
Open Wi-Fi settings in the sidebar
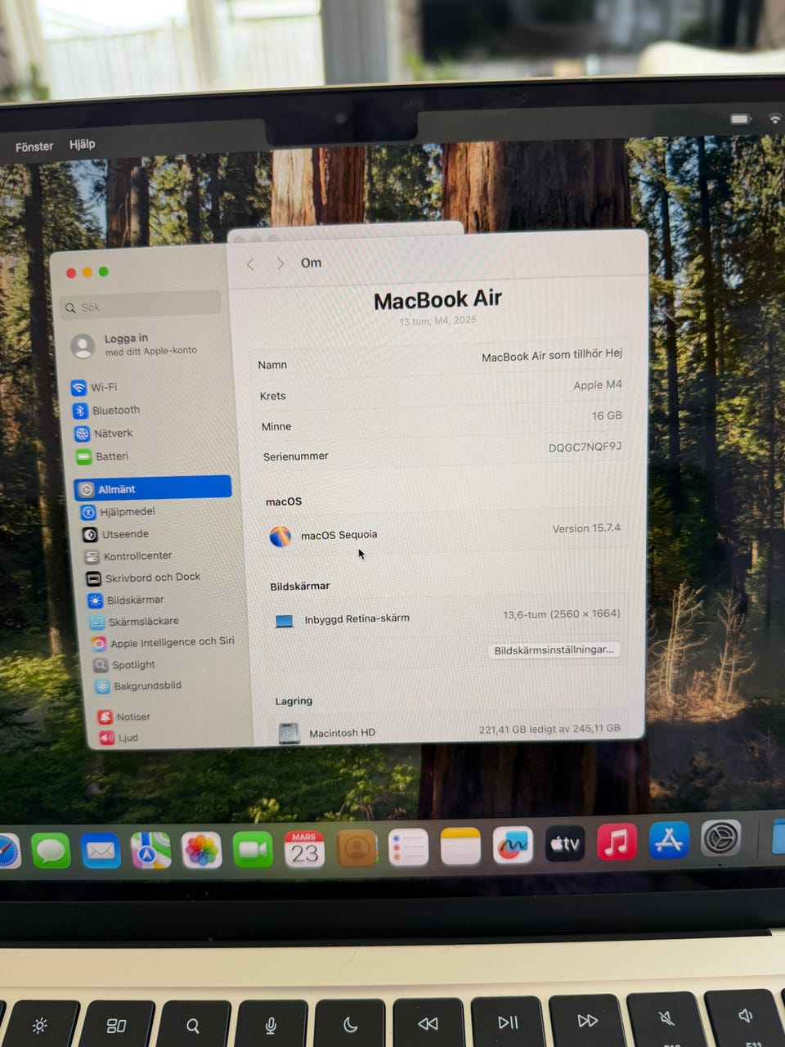[103, 387]
